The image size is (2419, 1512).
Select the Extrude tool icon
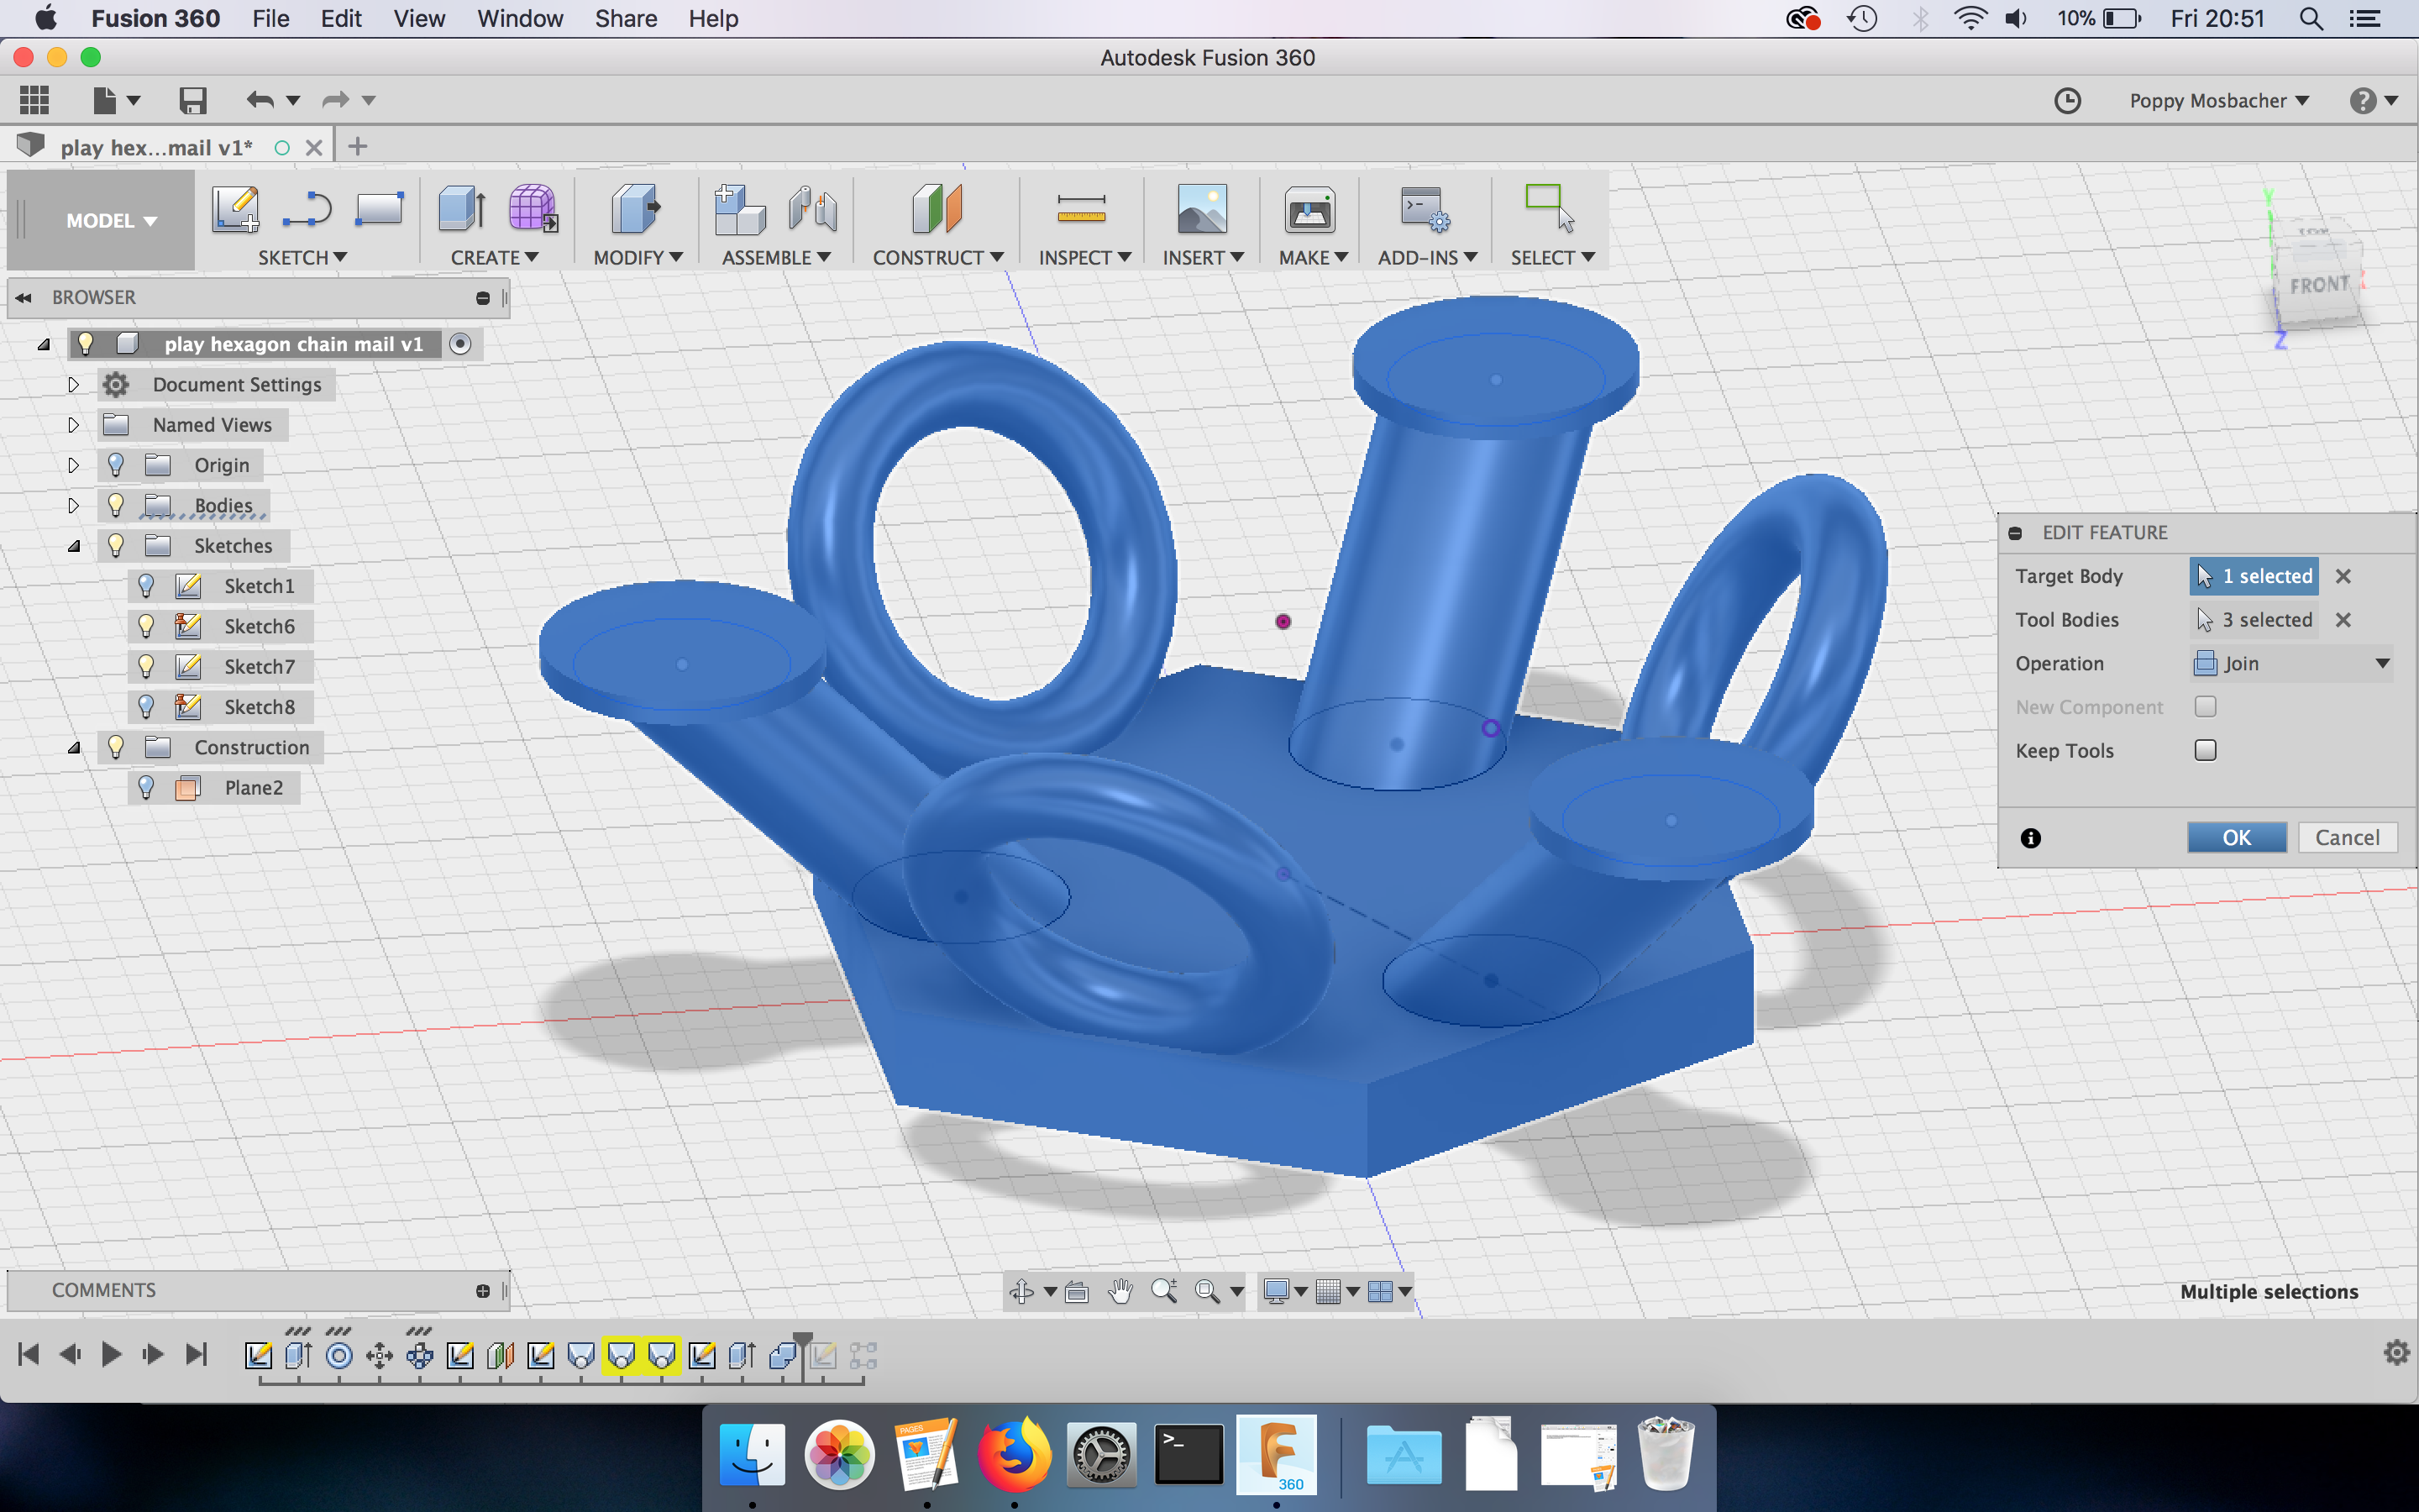pos(461,209)
